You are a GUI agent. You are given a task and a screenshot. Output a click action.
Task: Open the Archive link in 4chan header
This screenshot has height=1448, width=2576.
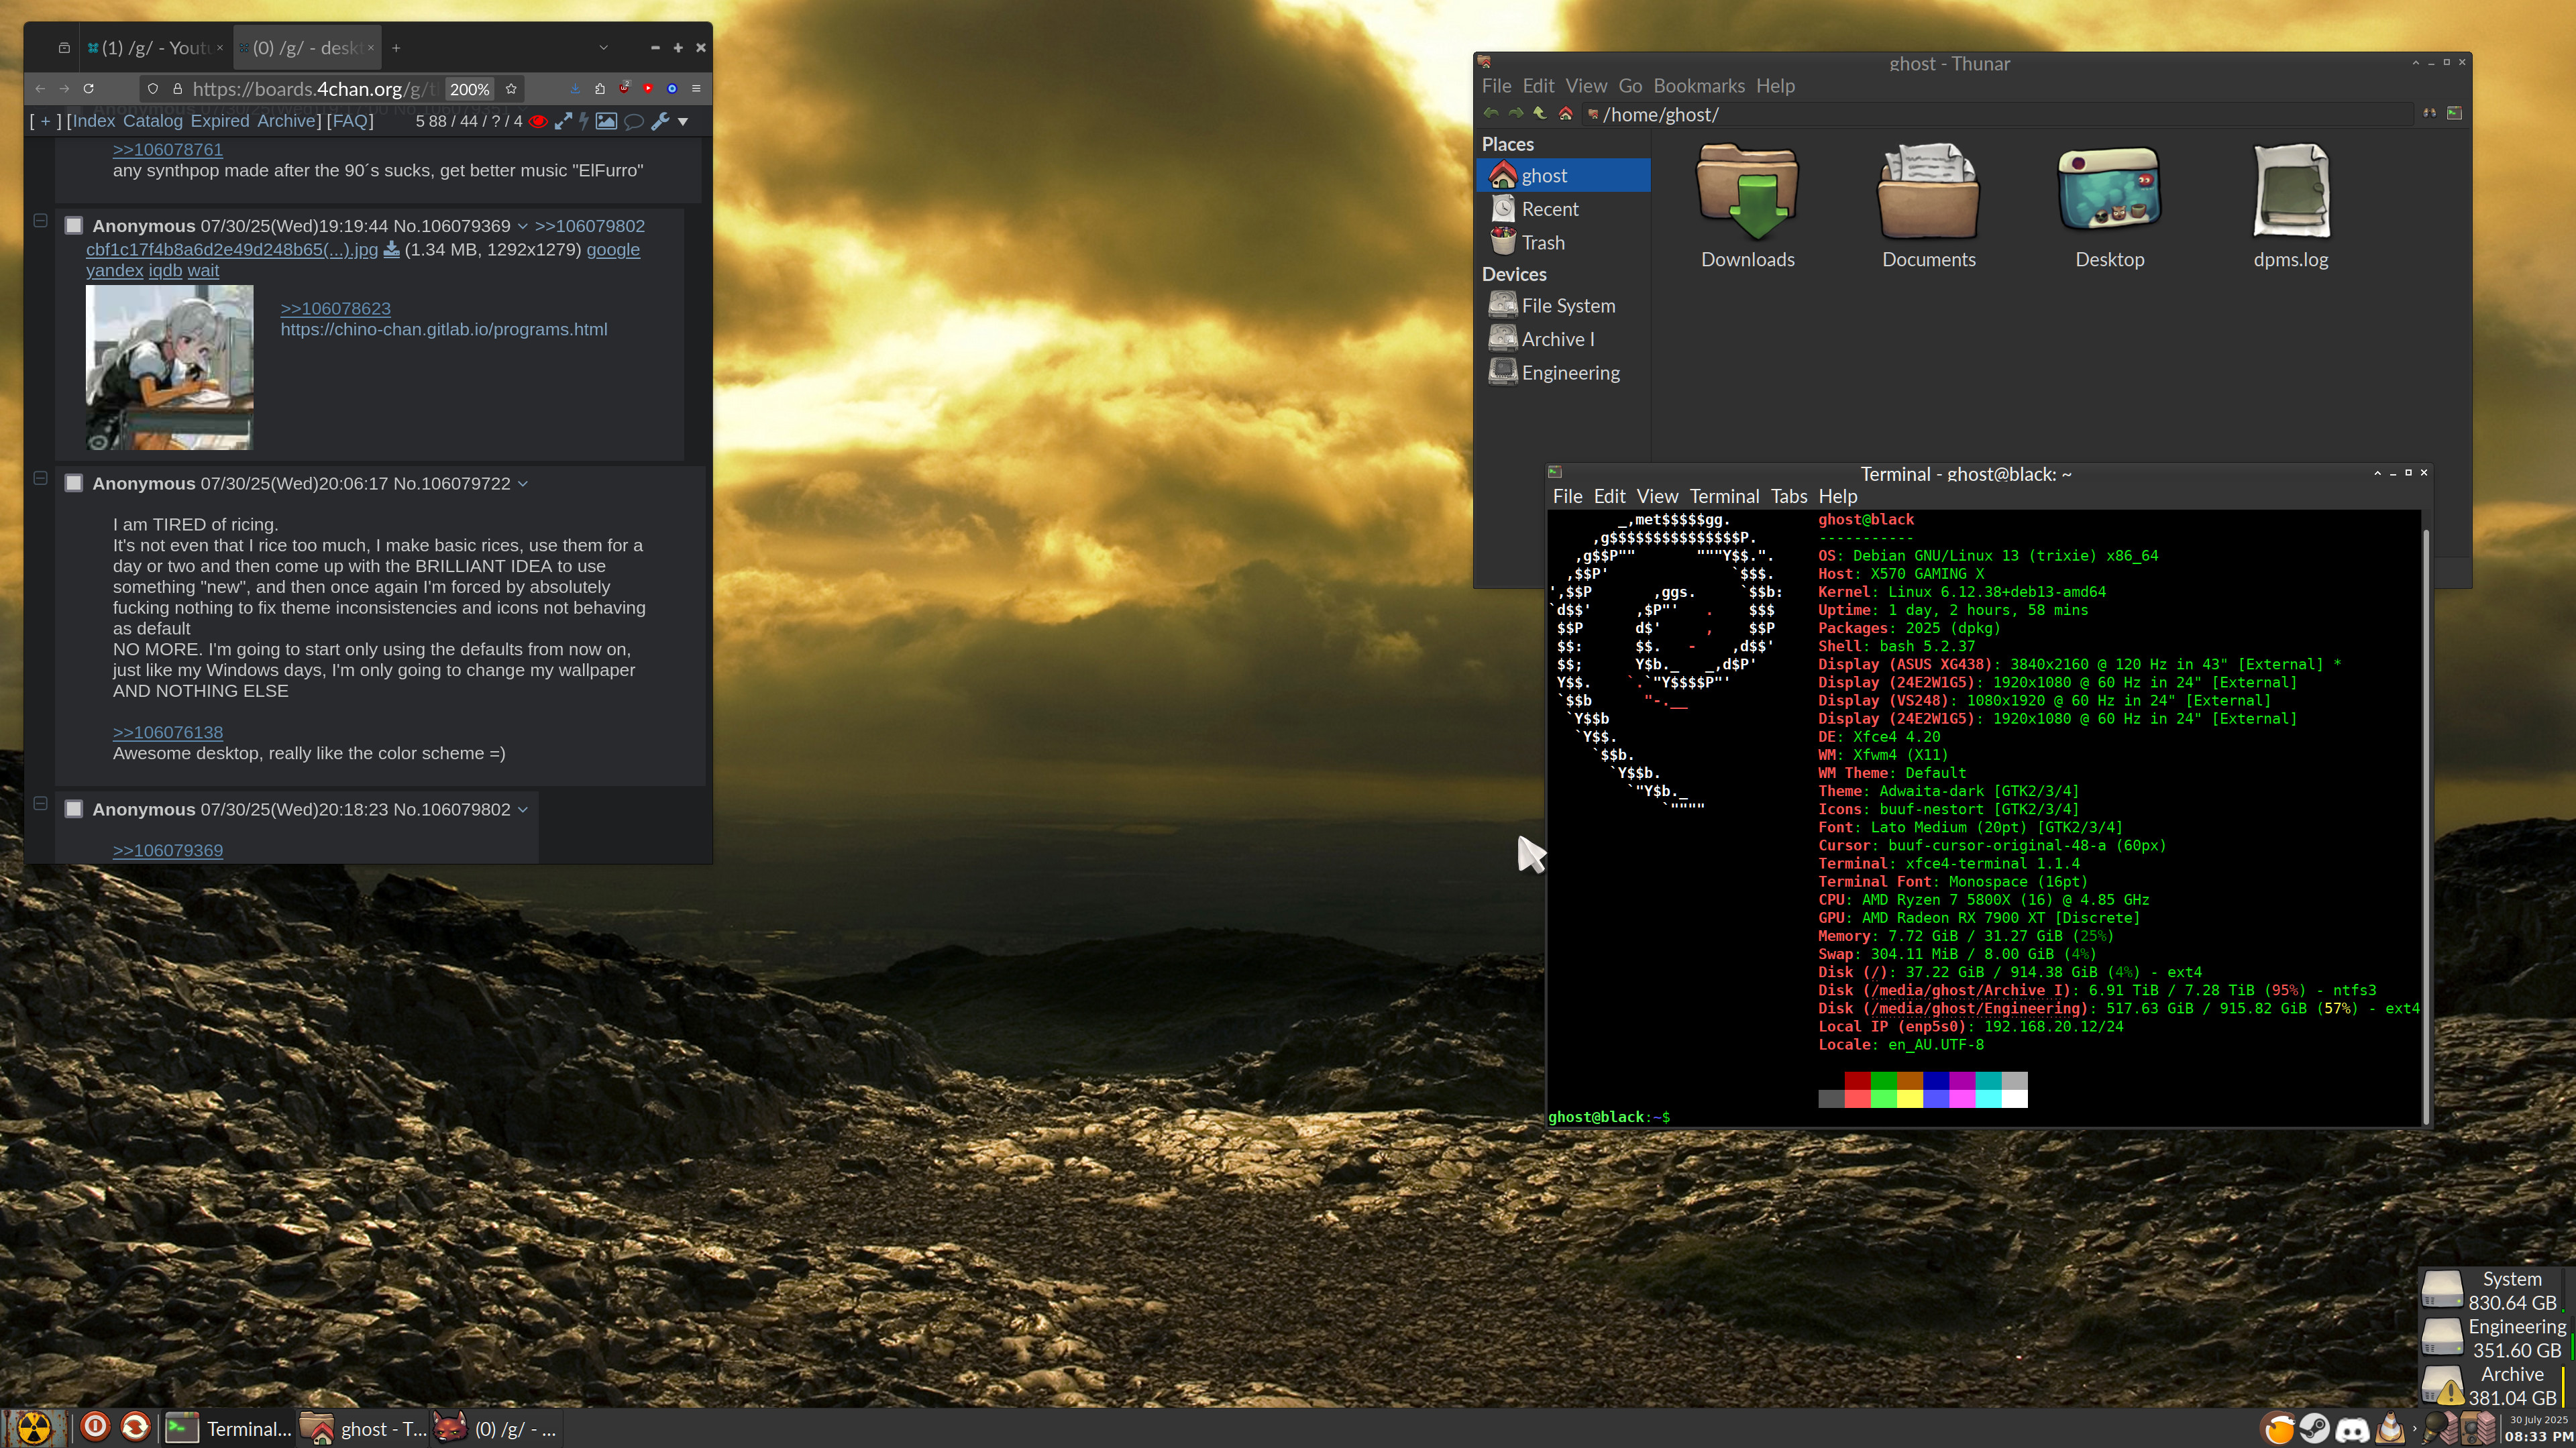[287, 121]
